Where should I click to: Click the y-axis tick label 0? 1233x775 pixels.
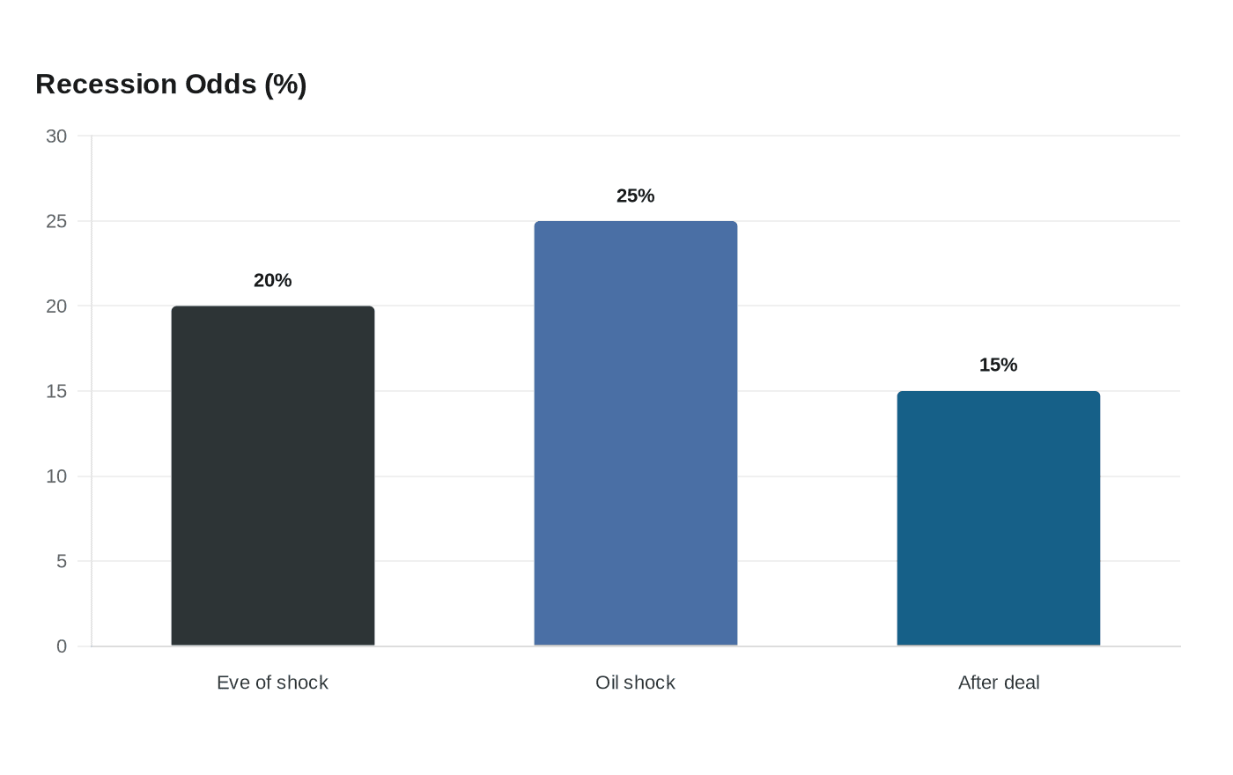click(62, 646)
